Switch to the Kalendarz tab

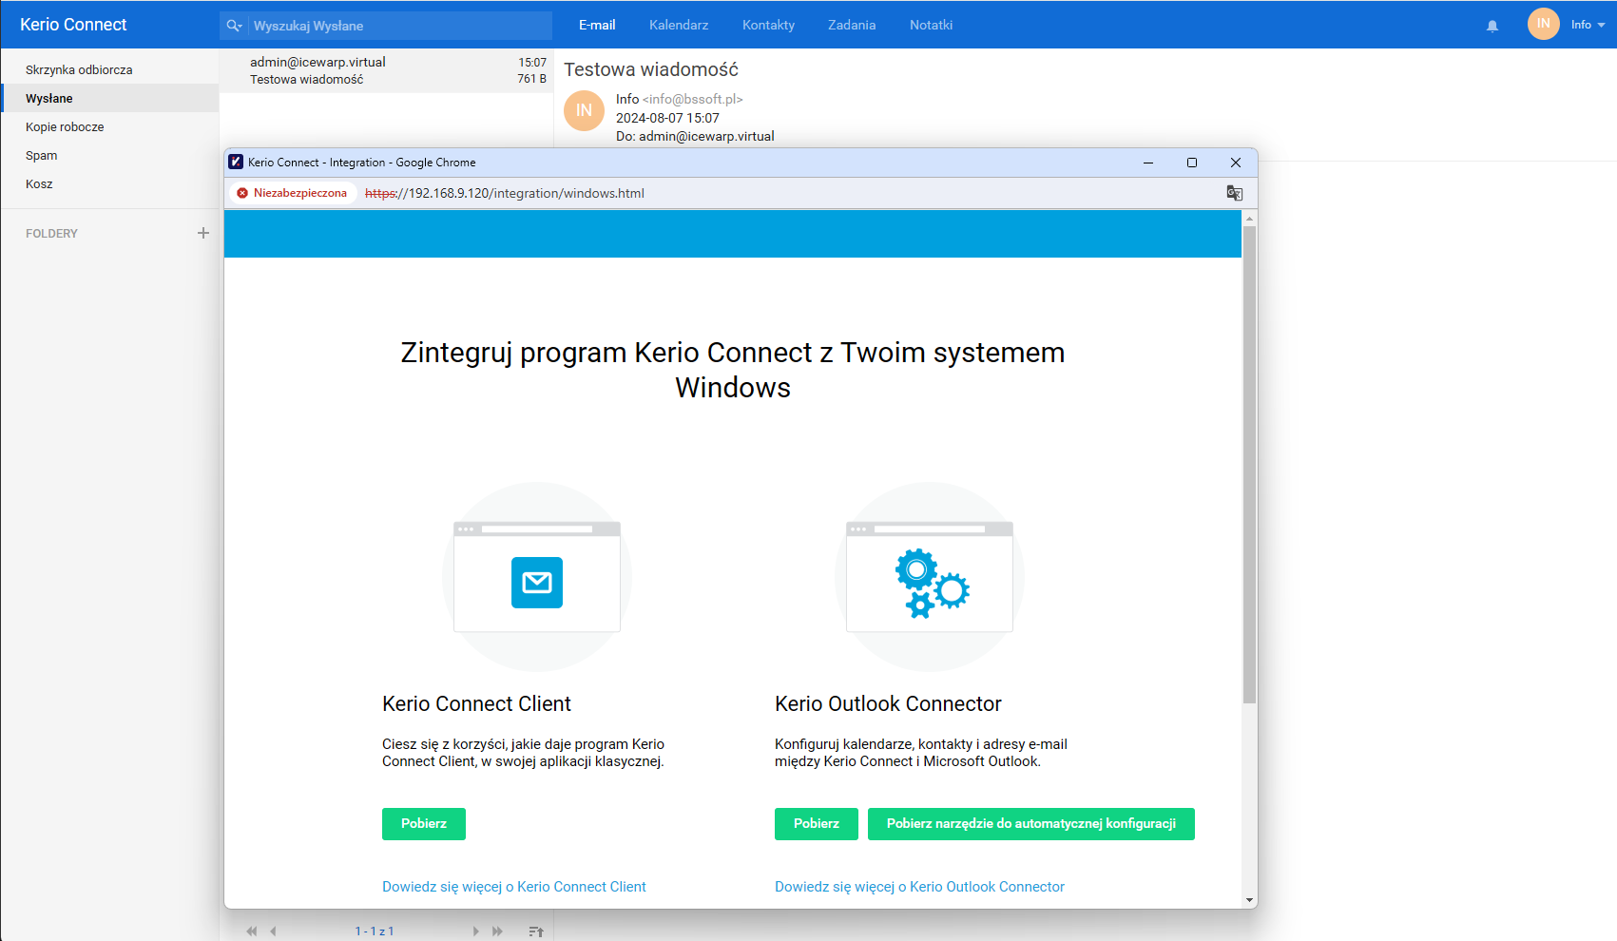point(679,25)
